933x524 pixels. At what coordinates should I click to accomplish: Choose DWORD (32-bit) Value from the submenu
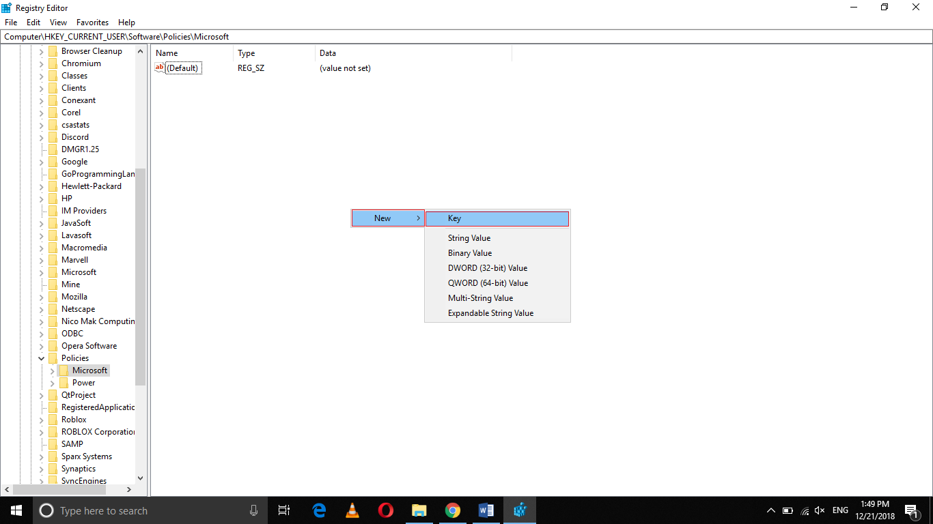488,267
